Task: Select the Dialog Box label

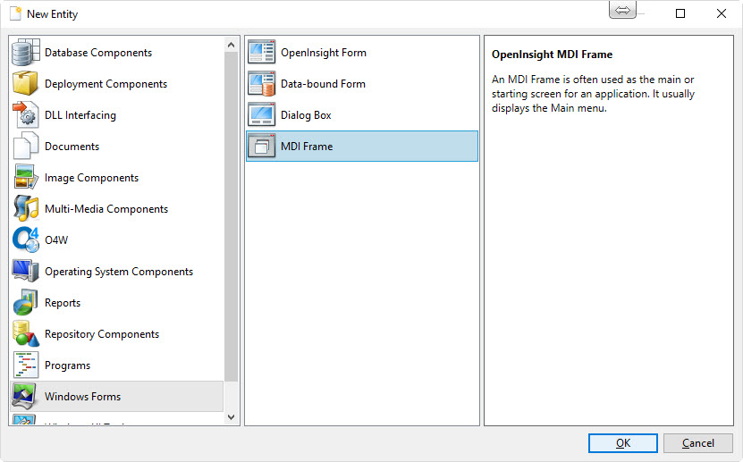Action: click(x=306, y=115)
